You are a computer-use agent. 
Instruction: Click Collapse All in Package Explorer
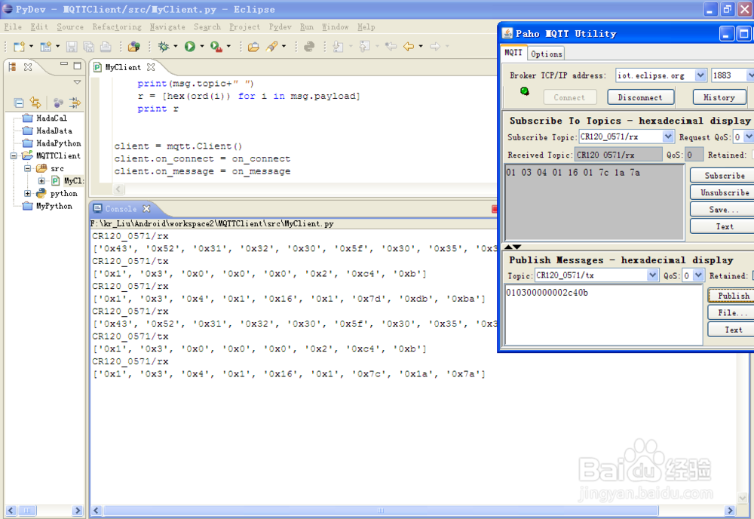pos(19,103)
